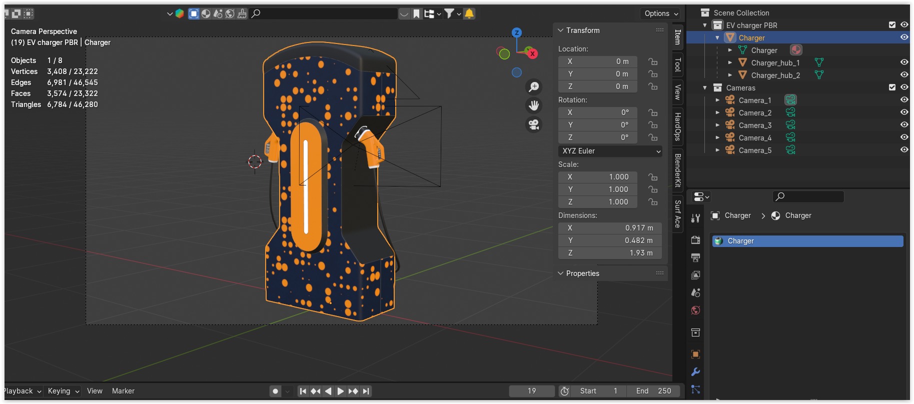Collapse the Transform panel
The width and height of the screenshot is (914, 404).
point(561,30)
